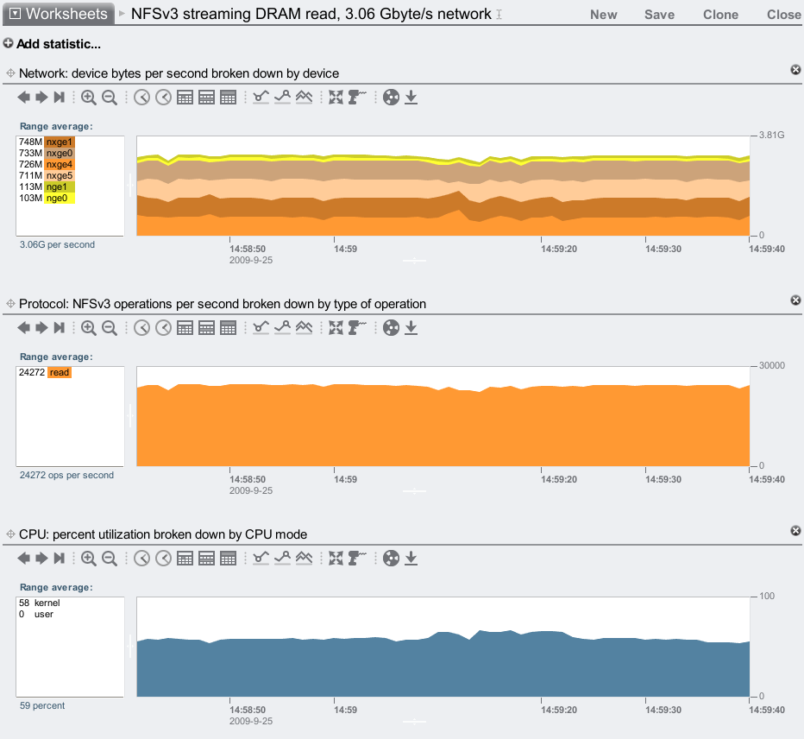Move the CPU graph backward in time
Viewport: 804px width, 739px height.
coord(23,559)
